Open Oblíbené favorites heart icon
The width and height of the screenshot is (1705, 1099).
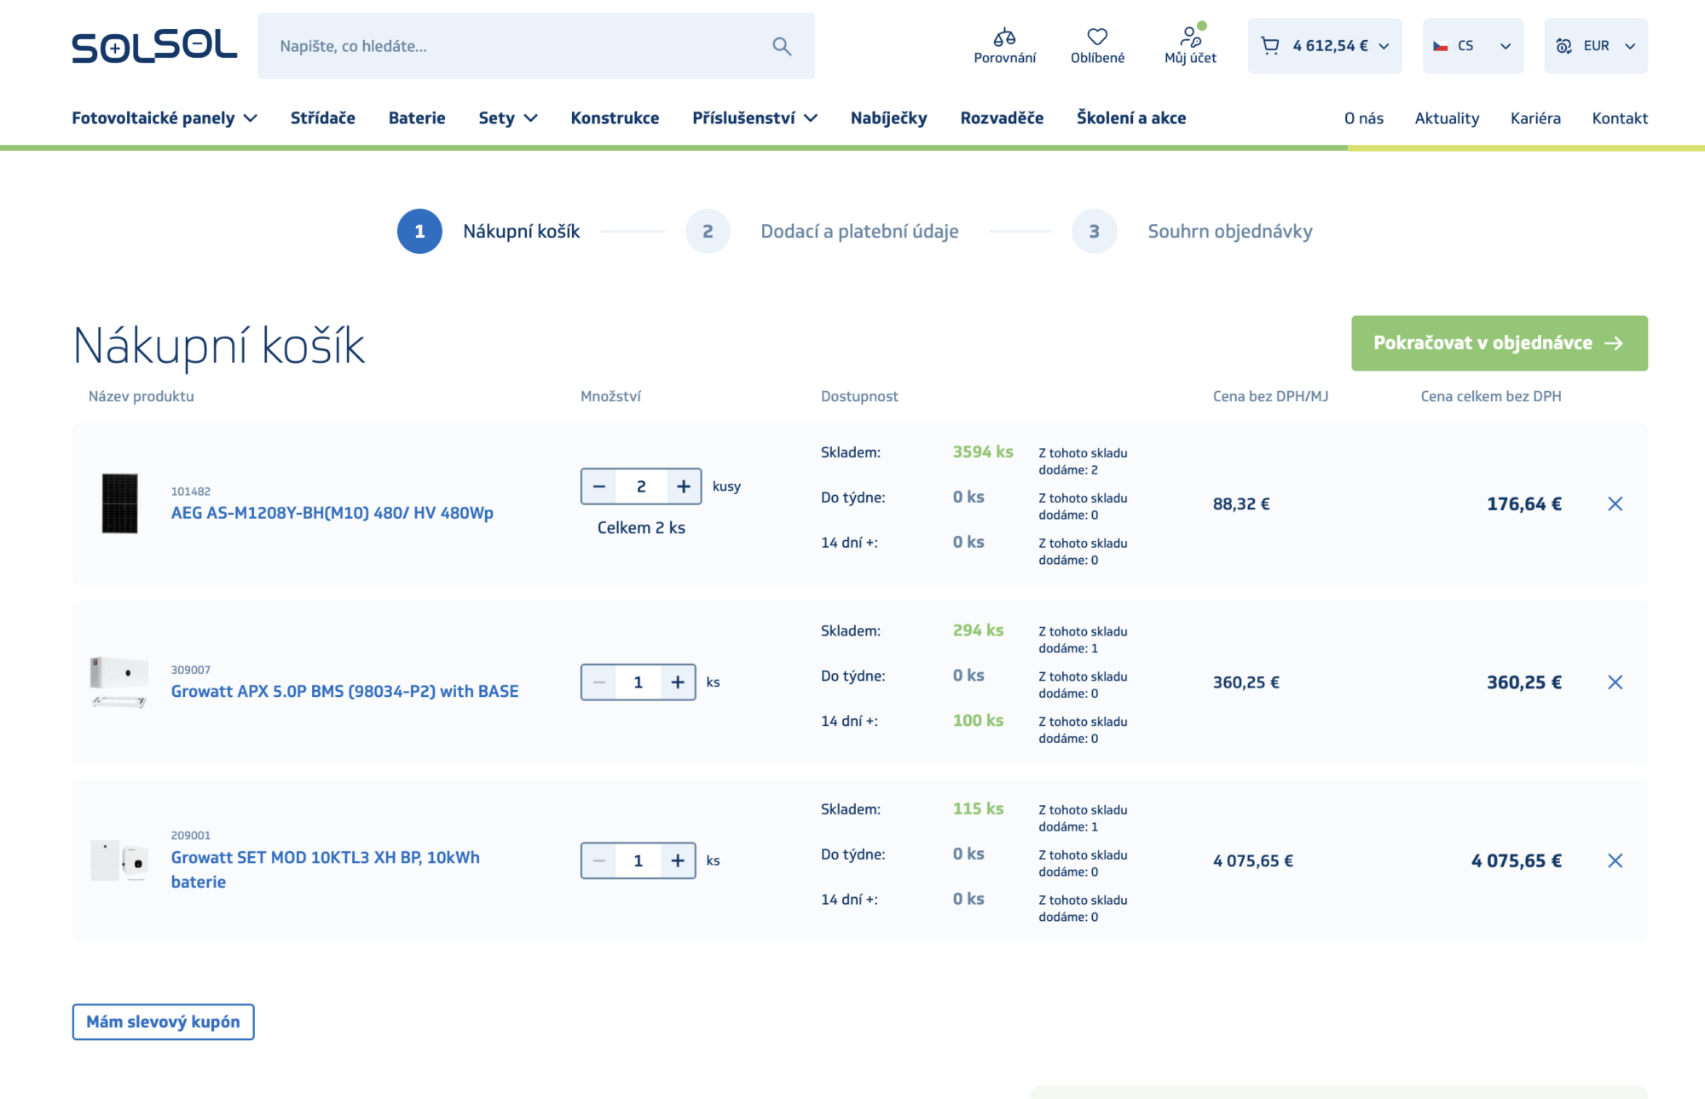tap(1097, 37)
